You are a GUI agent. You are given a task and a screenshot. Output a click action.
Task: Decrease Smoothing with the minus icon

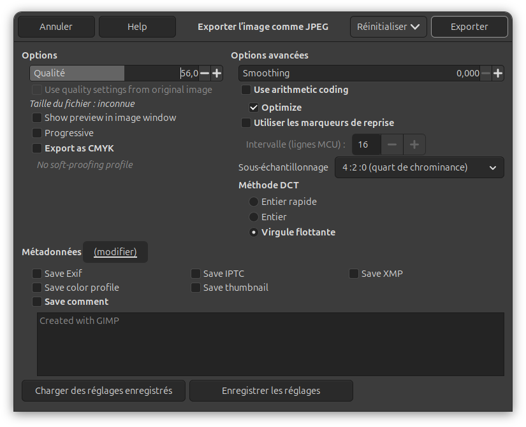coord(486,73)
